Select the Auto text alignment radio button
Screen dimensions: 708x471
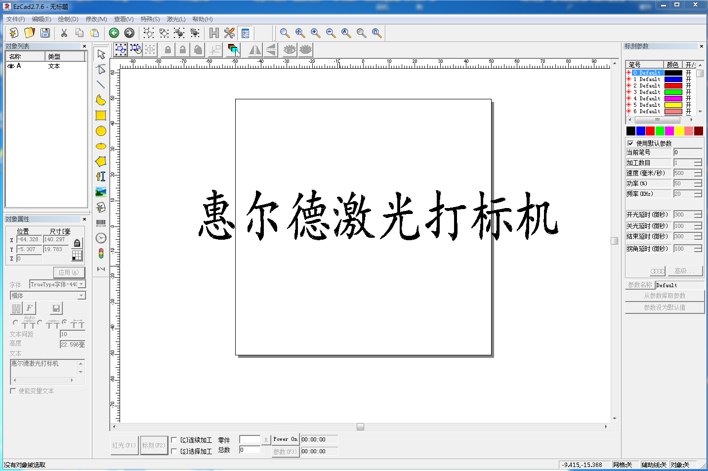tap(15, 322)
